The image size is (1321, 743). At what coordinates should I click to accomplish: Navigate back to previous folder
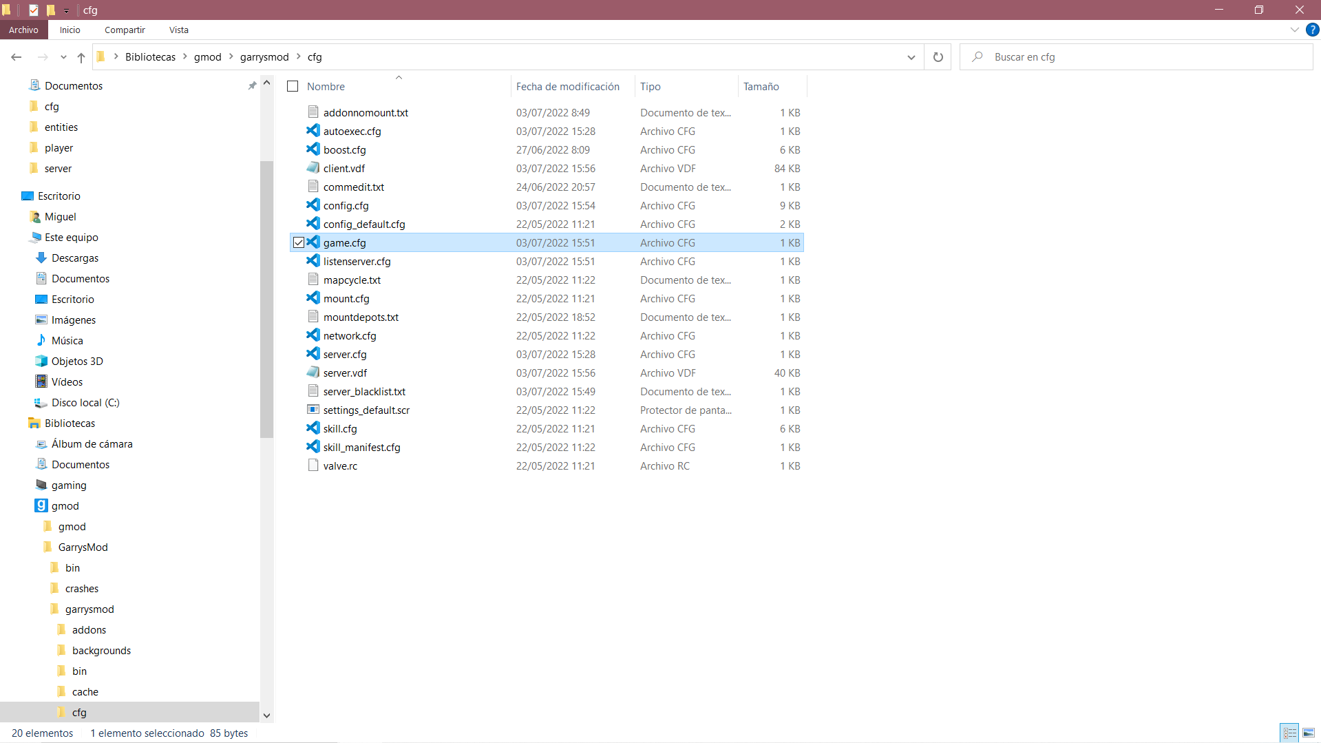(x=17, y=57)
